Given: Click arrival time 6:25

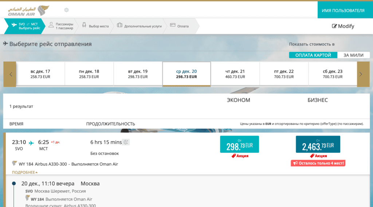Looking at the screenshot, I should click(x=44, y=142).
